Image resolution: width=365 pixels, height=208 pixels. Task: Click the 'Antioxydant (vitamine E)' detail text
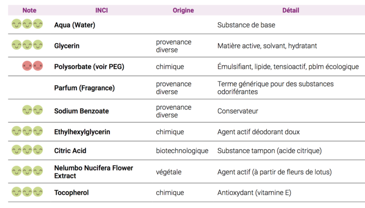(254, 192)
